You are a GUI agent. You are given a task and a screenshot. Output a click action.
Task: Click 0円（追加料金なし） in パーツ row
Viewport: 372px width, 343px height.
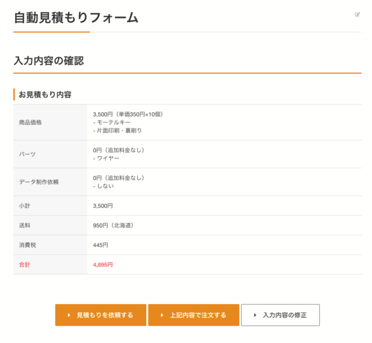(119, 150)
